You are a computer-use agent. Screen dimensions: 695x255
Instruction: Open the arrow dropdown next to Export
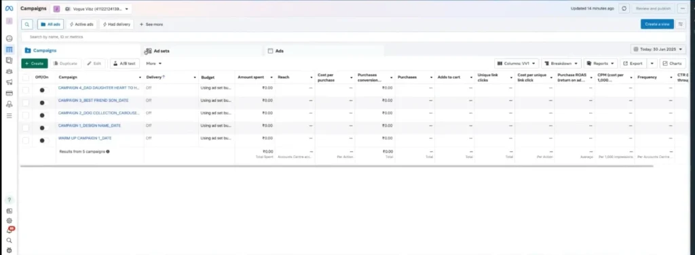(x=652, y=63)
